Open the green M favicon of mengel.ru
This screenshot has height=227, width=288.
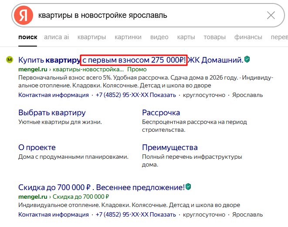click(10, 60)
